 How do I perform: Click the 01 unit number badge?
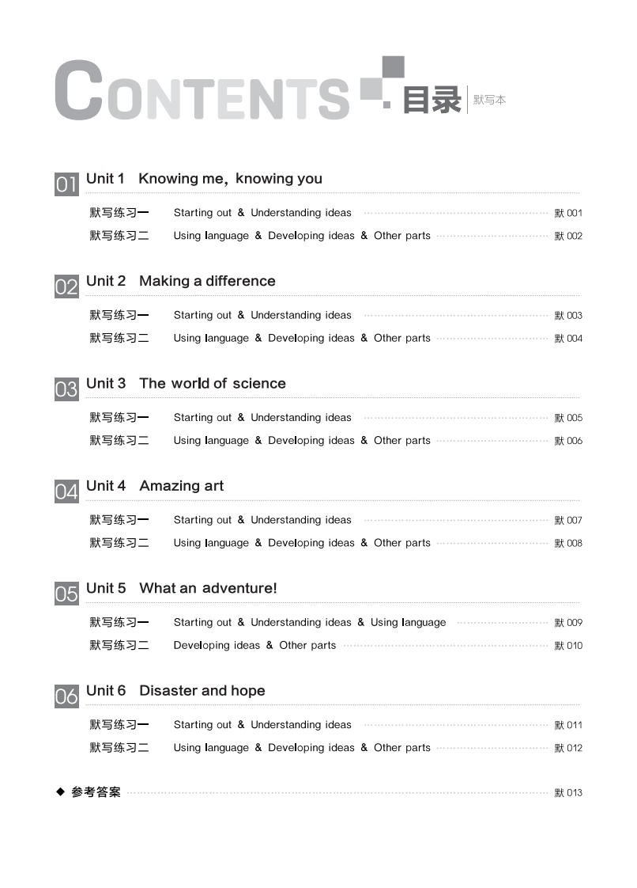tap(66, 184)
